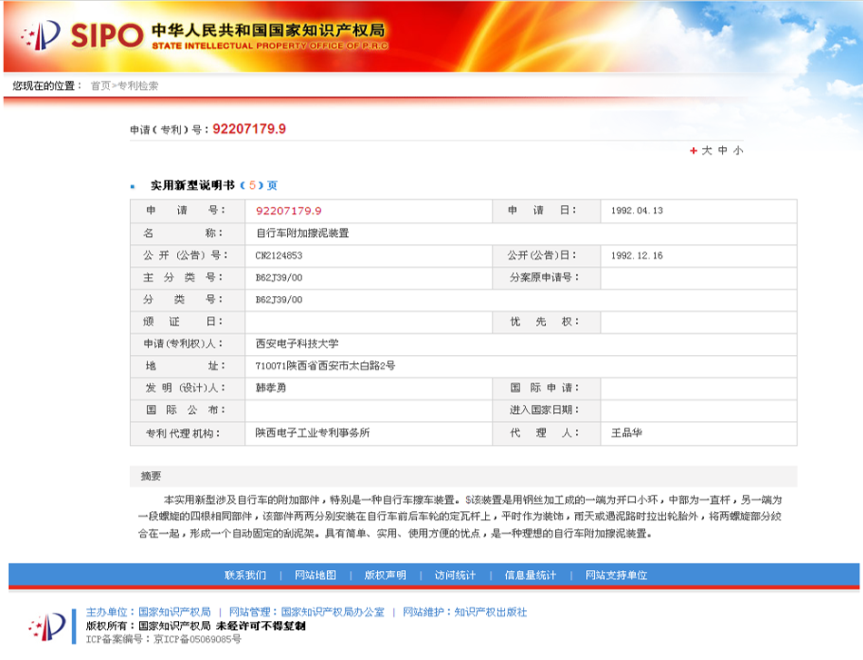Set font size to 中 (medium)
The height and width of the screenshot is (660, 863).
pyautogui.click(x=723, y=151)
